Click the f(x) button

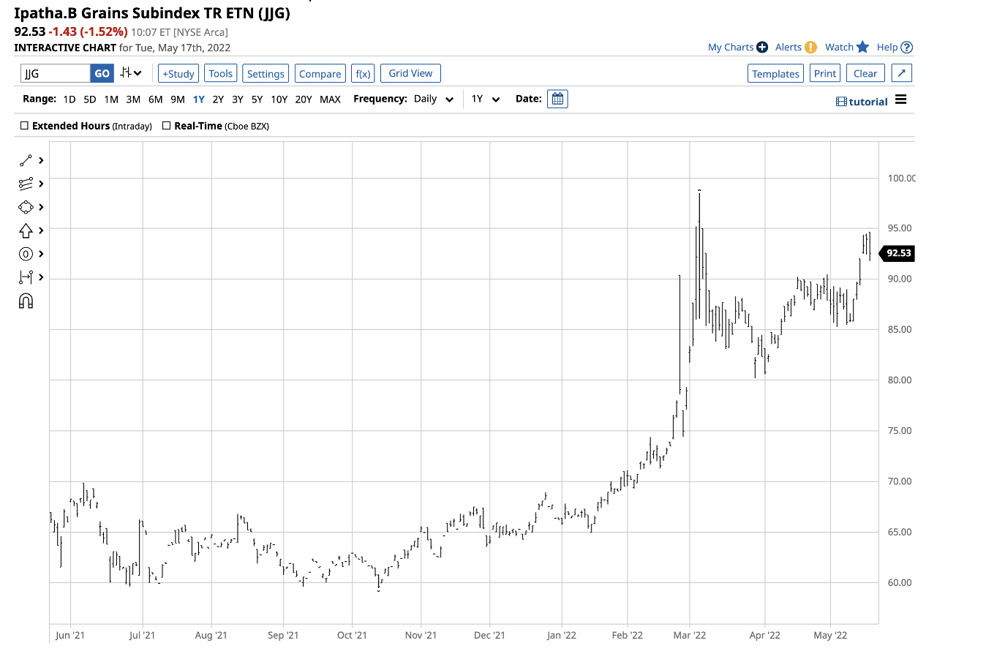363,73
